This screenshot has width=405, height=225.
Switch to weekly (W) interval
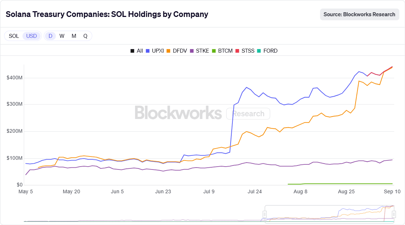coord(62,36)
